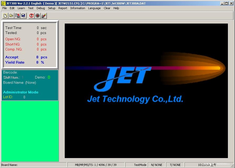The width and height of the screenshot is (235, 168).
Task: Click the red circular-arrow exclamation icon
Action: coord(32,16)
